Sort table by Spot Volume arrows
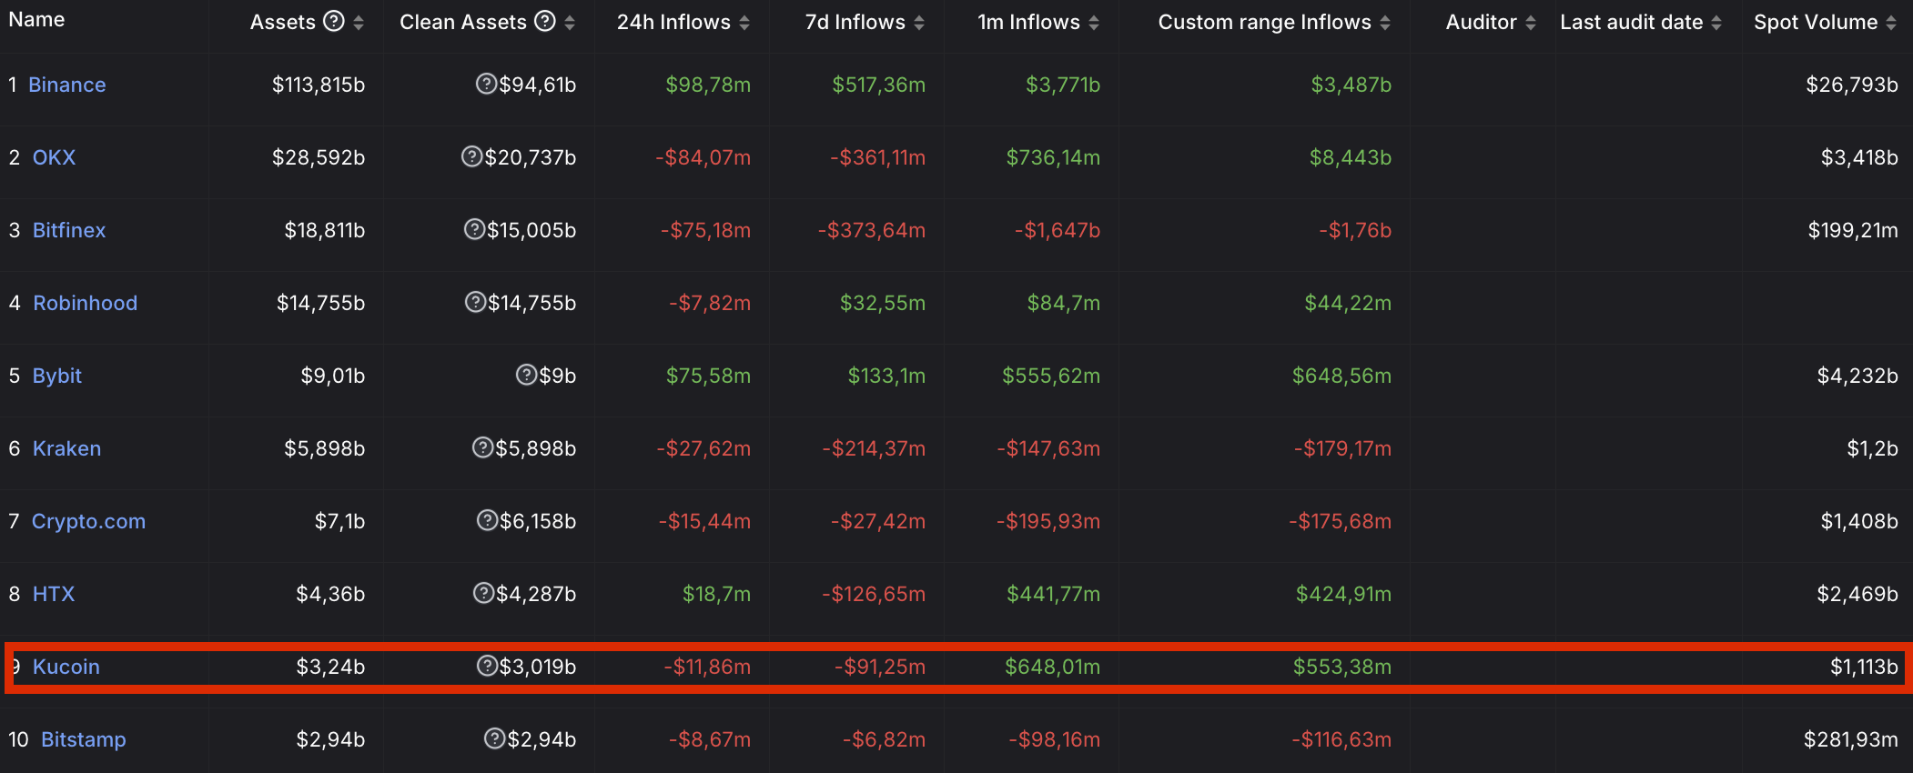 tap(1891, 23)
